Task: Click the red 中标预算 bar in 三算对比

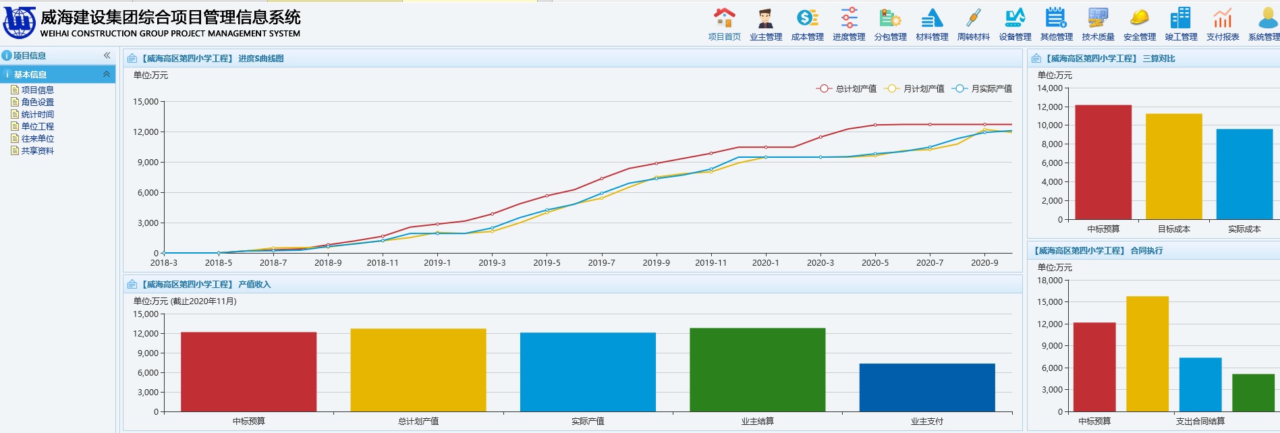Action: click(1103, 162)
